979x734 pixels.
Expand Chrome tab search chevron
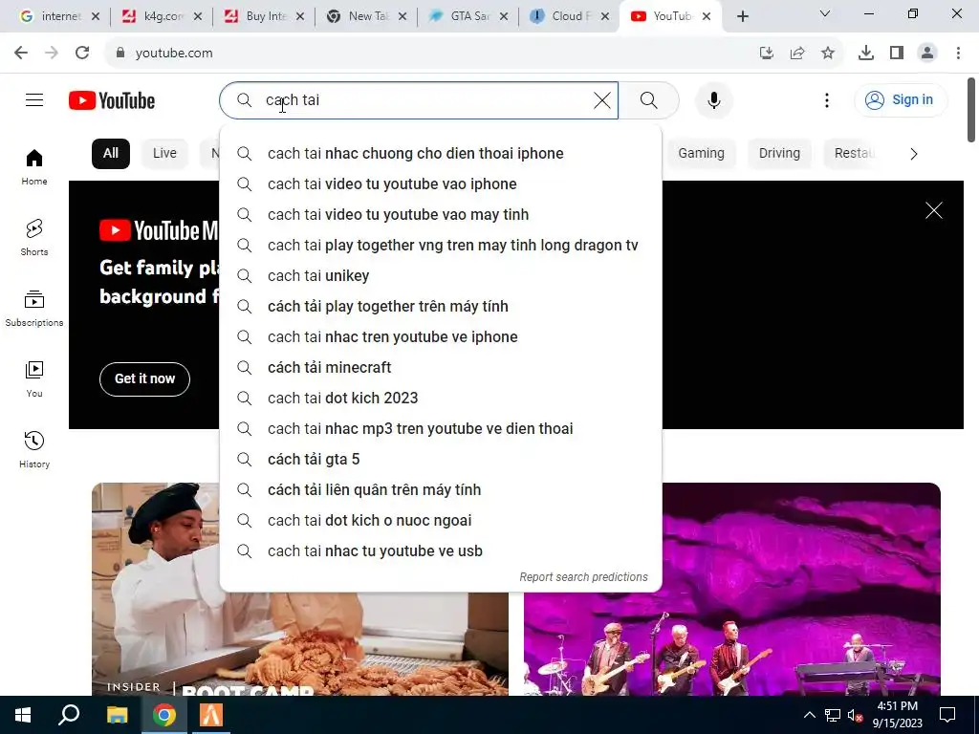(x=825, y=13)
